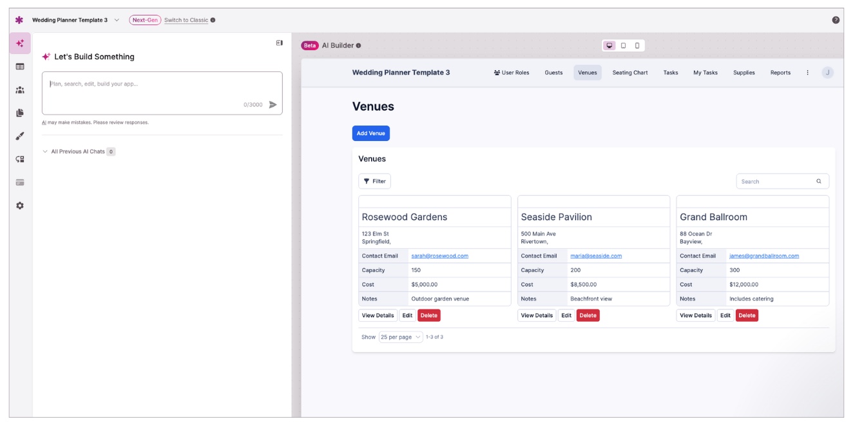Open the Guests navigation tab
Image resolution: width=853 pixels, height=435 pixels.
point(553,73)
